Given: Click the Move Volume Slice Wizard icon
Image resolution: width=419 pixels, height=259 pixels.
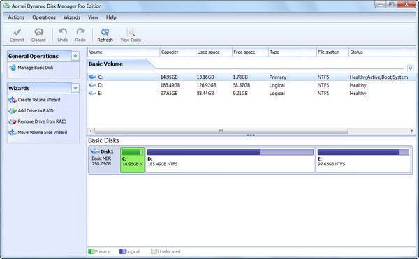Looking at the screenshot, I should pyautogui.click(x=13, y=132).
